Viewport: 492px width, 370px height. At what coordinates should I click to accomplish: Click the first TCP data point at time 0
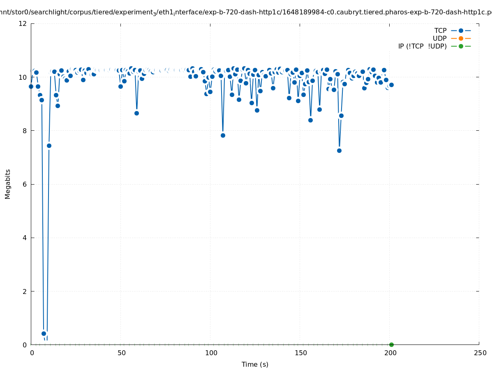tap(31, 86)
